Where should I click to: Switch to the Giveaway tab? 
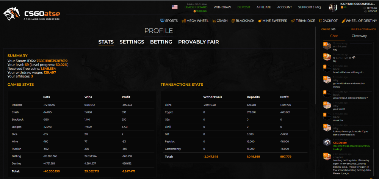click(x=359, y=36)
